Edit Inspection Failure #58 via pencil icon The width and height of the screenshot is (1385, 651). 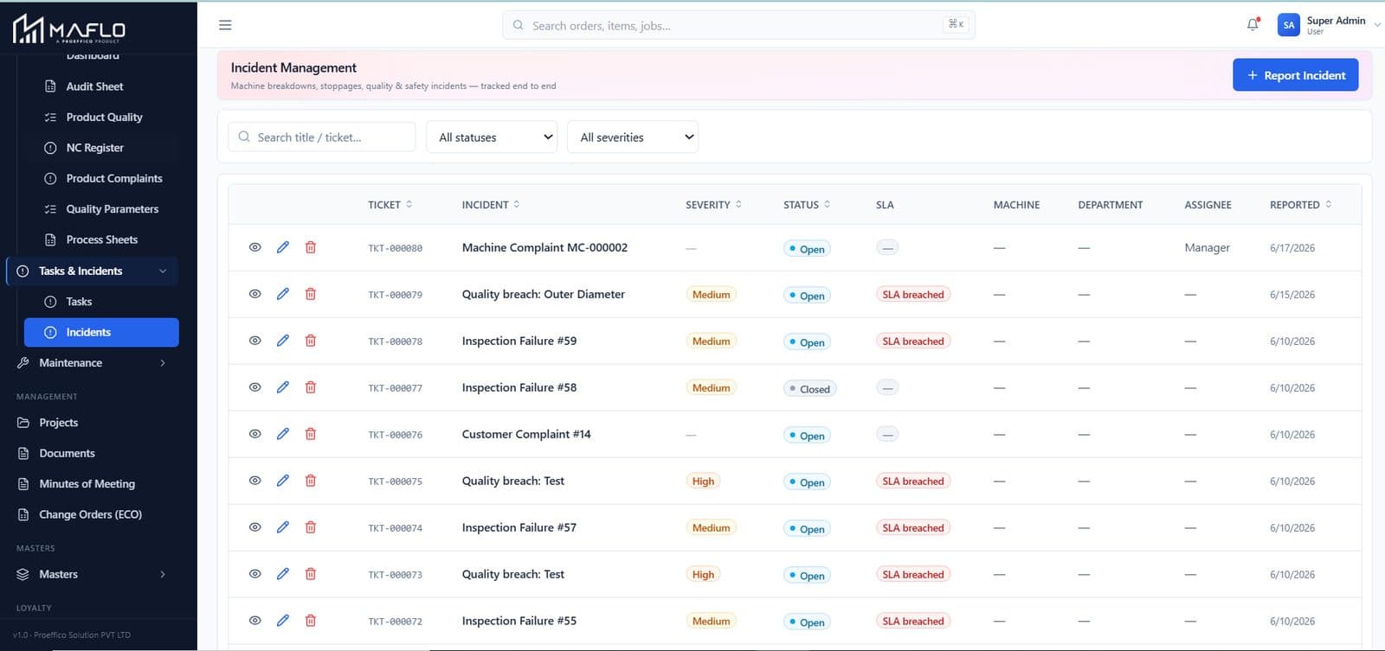pyautogui.click(x=283, y=387)
